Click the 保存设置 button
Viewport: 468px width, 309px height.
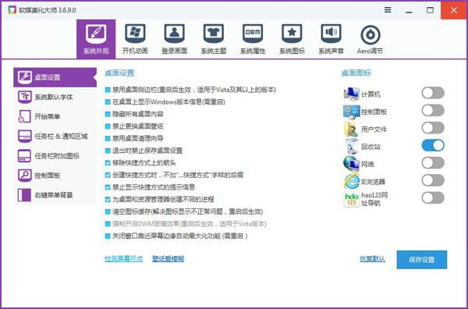click(x=422, y=260)
